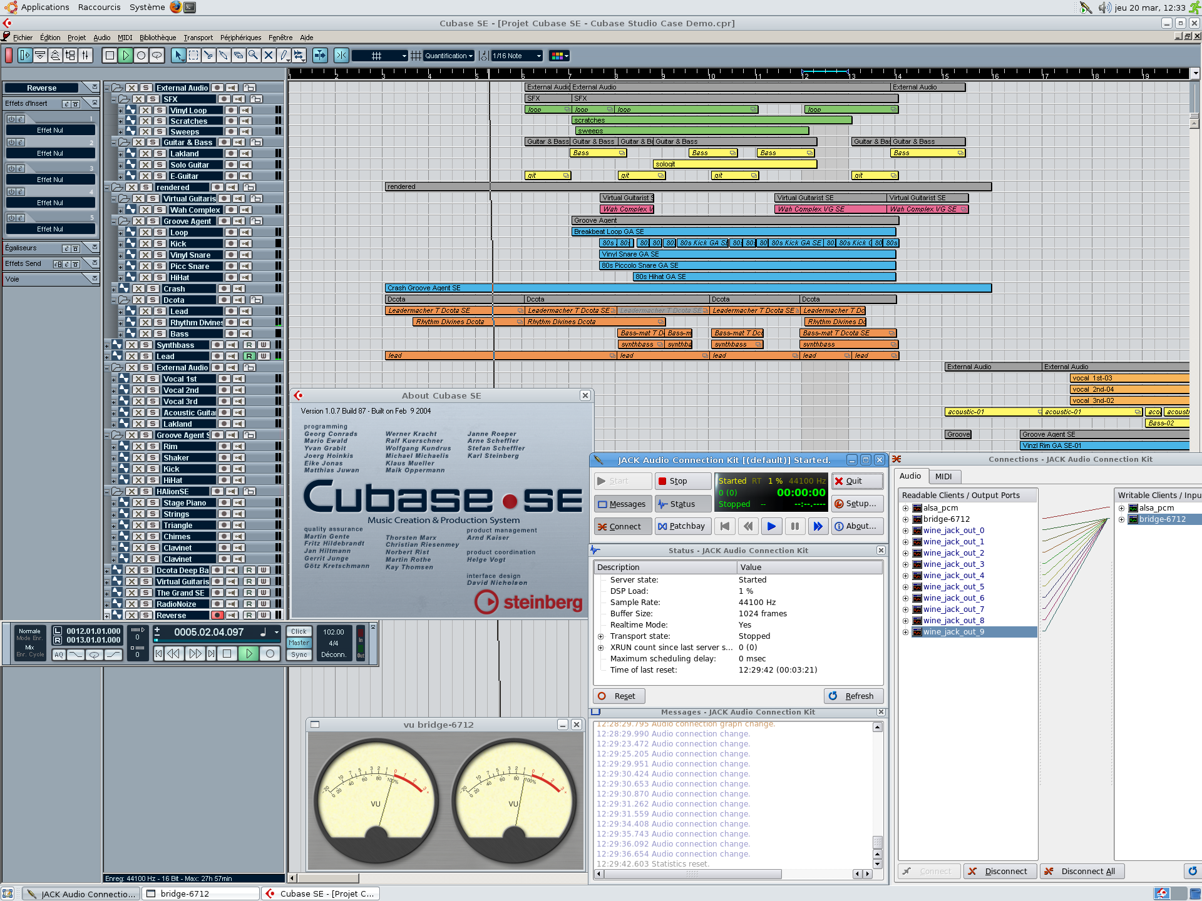Click the Refresh button in Status
The image size is (1202, 901).
(x=852, y=696)
